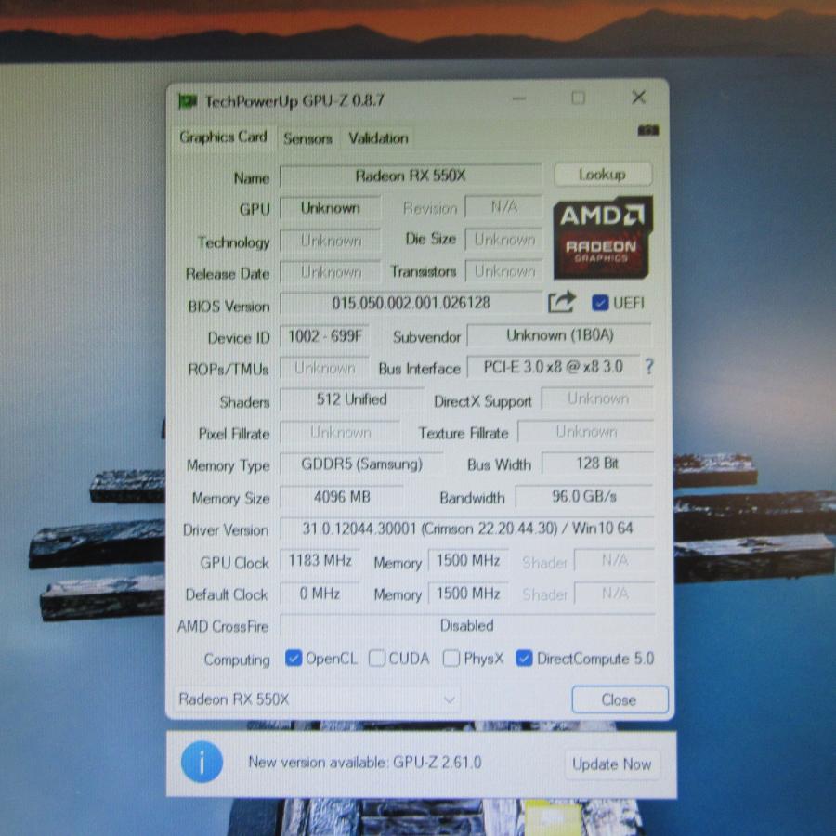Click the BIOS Version text field
Viewport: 836px width, 836px height.
pos(411,304)
